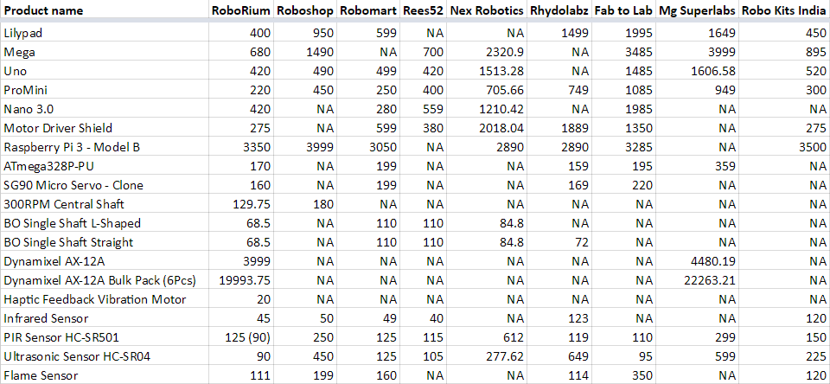Screen dimensions: 830x384
Task: Select the SG90 Micro Servo - Clone cell
Action: 104,185
